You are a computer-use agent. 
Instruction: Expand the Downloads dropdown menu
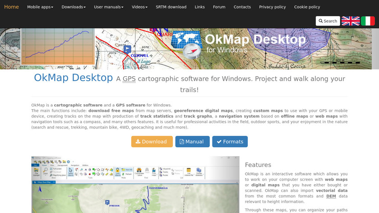click(74, 7)
